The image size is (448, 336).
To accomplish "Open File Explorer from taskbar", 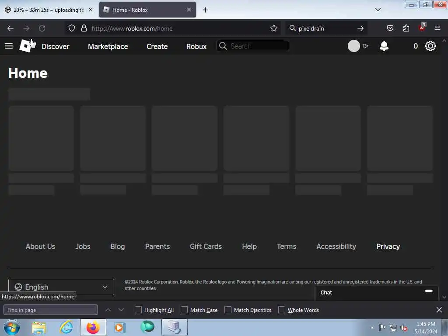I will 39,327.
